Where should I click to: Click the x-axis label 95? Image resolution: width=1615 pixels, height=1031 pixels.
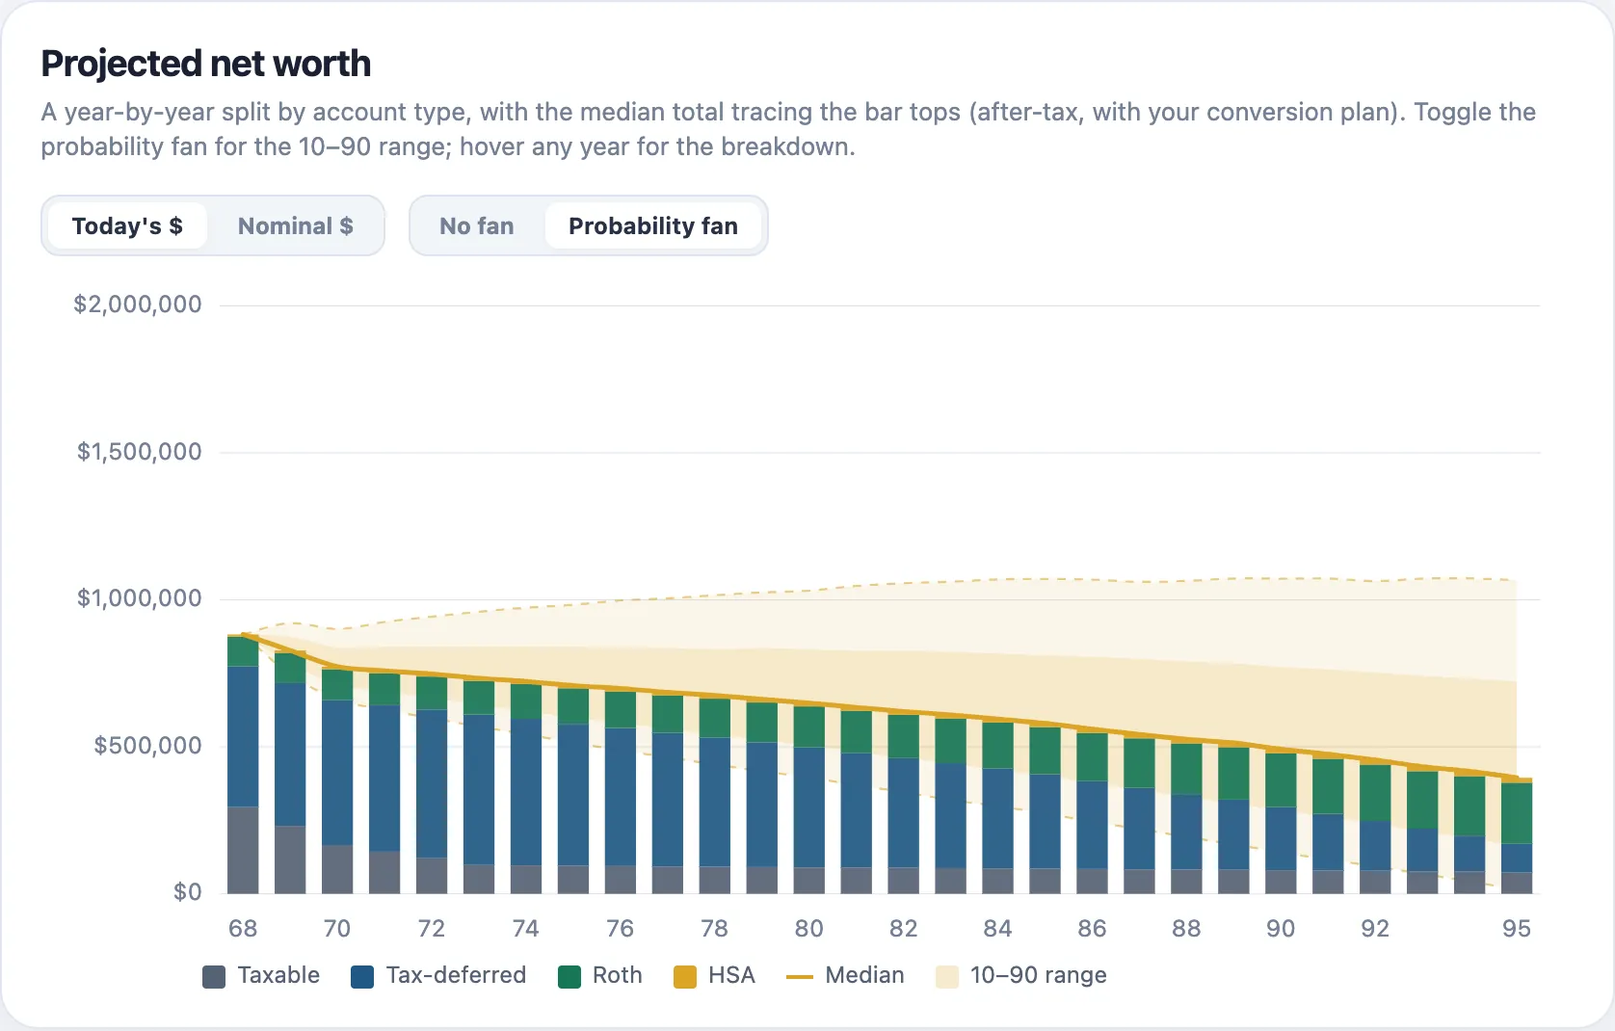pyautogui.click(x=1517, y=929)
